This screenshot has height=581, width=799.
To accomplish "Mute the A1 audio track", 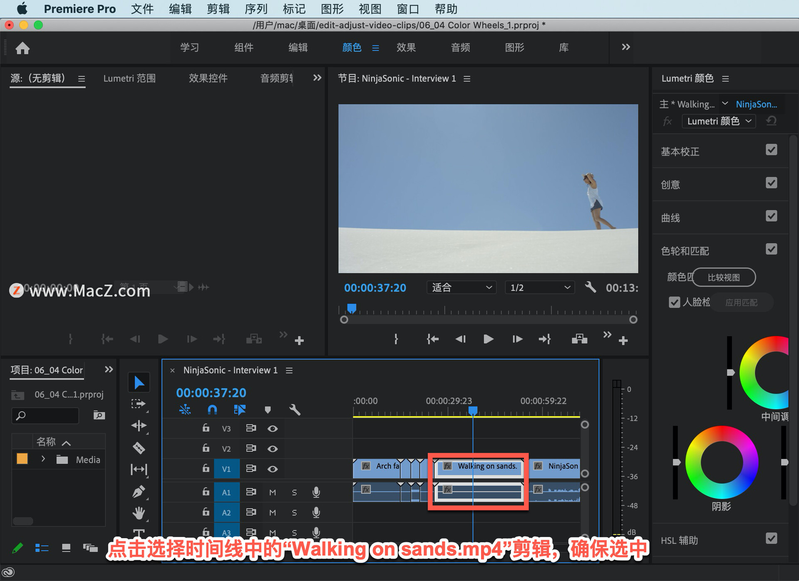I will [273, 492].
